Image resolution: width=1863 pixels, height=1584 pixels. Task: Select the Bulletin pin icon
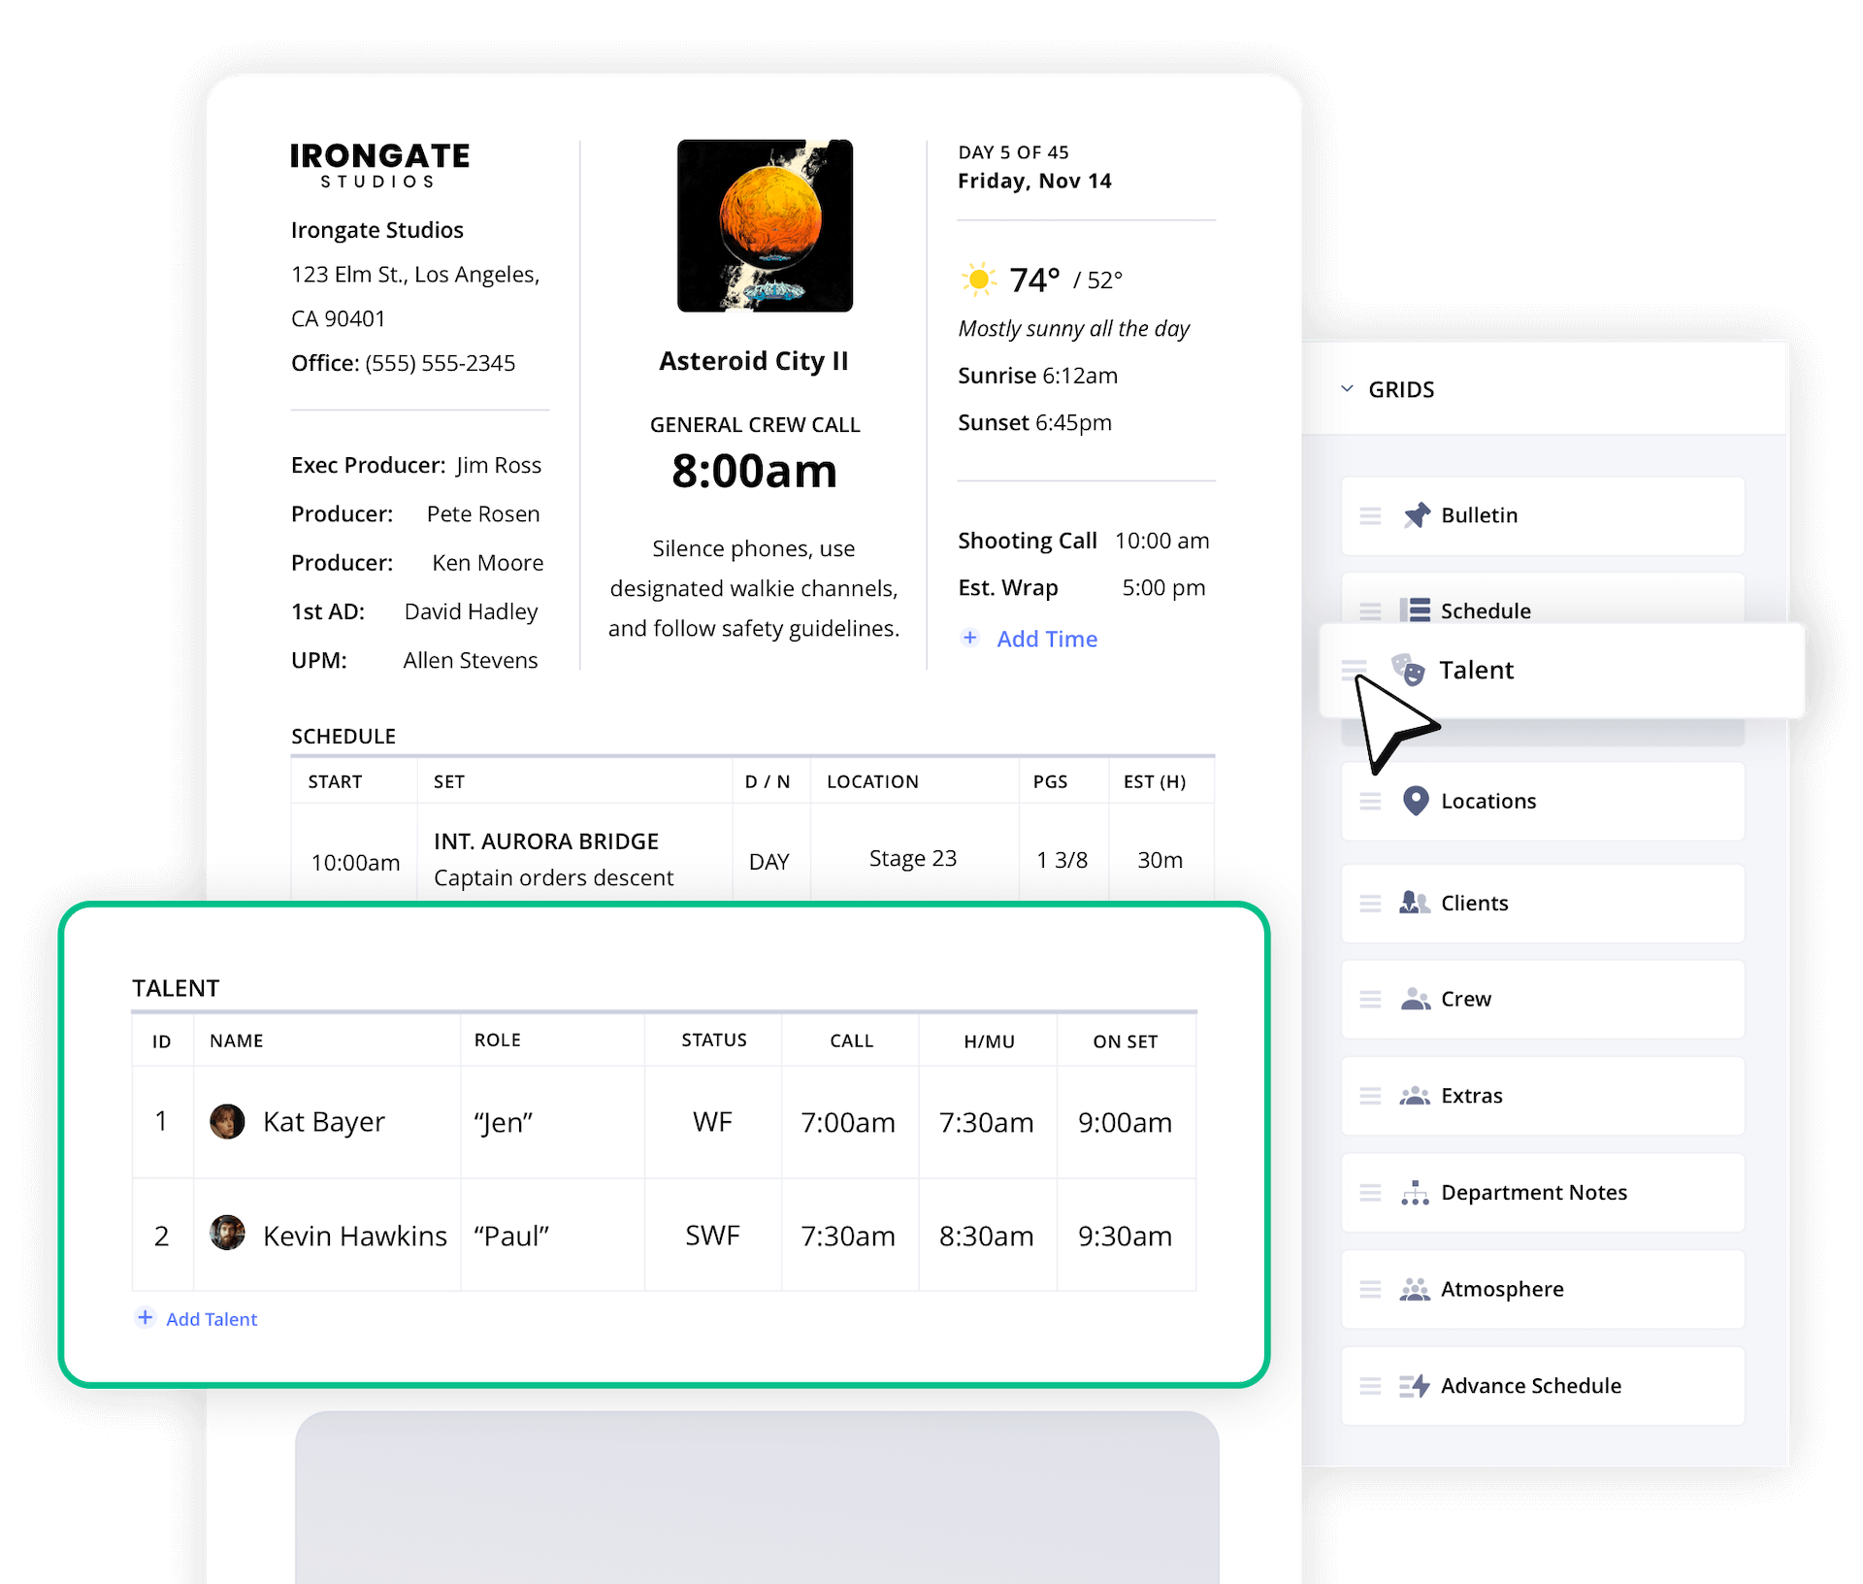[1416, 515]
